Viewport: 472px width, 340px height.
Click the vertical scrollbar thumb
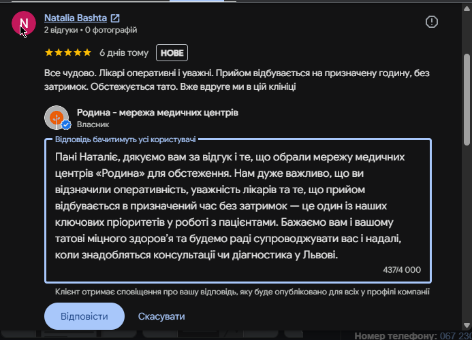(x=467, y=99)
